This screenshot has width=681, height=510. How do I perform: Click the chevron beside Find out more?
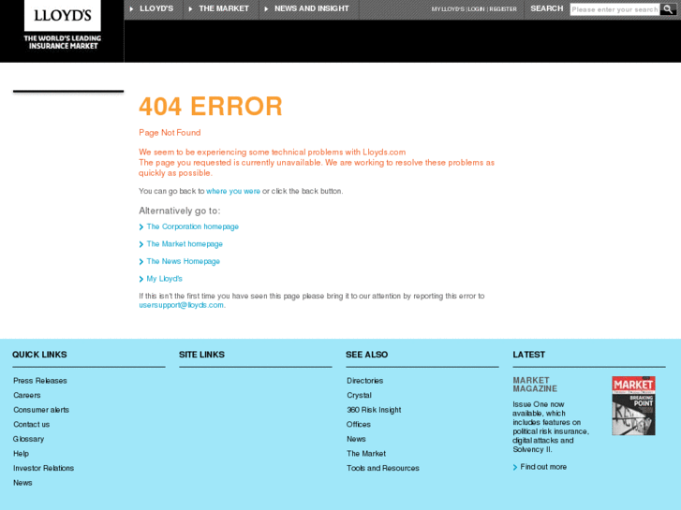(515, 467)
